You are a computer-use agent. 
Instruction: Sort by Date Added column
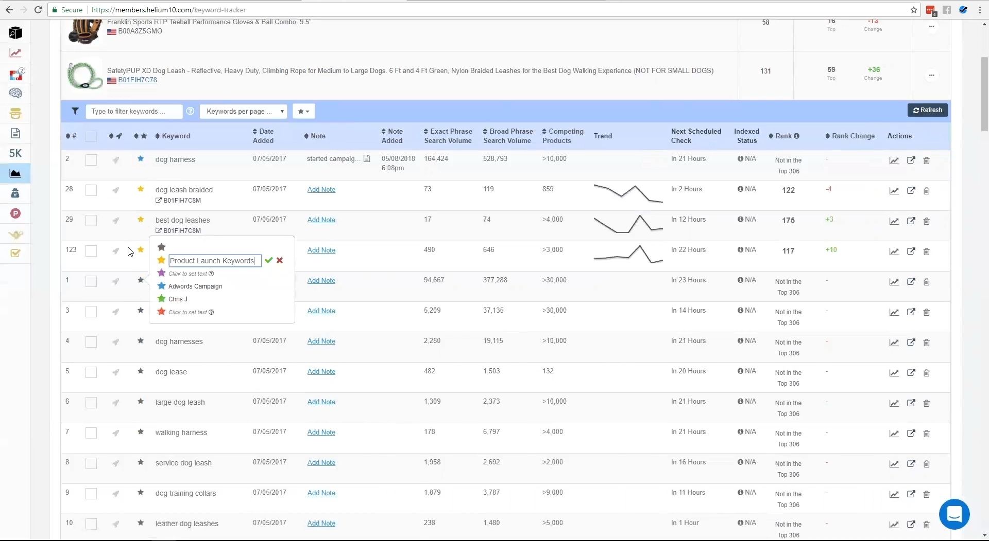262,136
